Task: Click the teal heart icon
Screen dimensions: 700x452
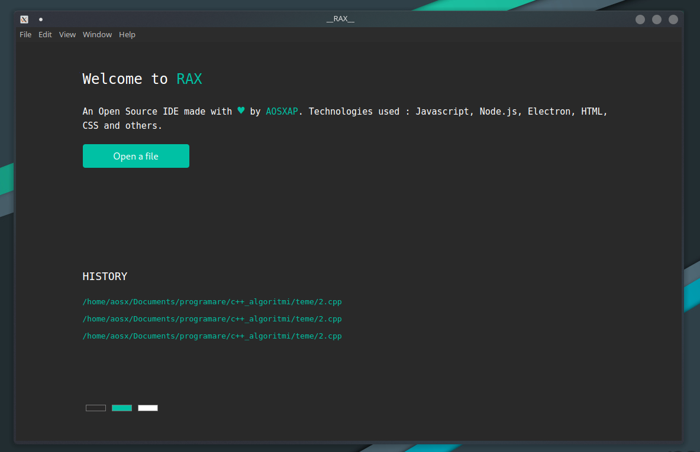Action: [241, 110]
